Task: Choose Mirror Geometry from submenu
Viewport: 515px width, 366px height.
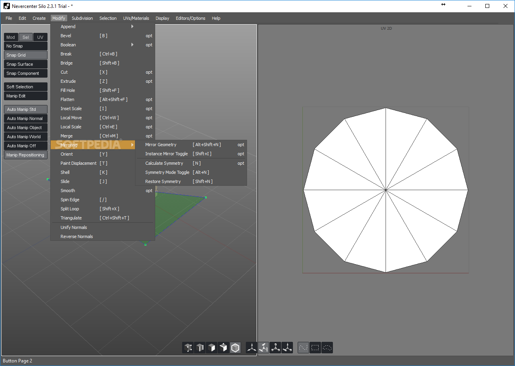Action: 161,145
